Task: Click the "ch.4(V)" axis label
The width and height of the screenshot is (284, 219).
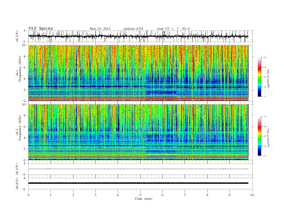Action: click(17, 184)
